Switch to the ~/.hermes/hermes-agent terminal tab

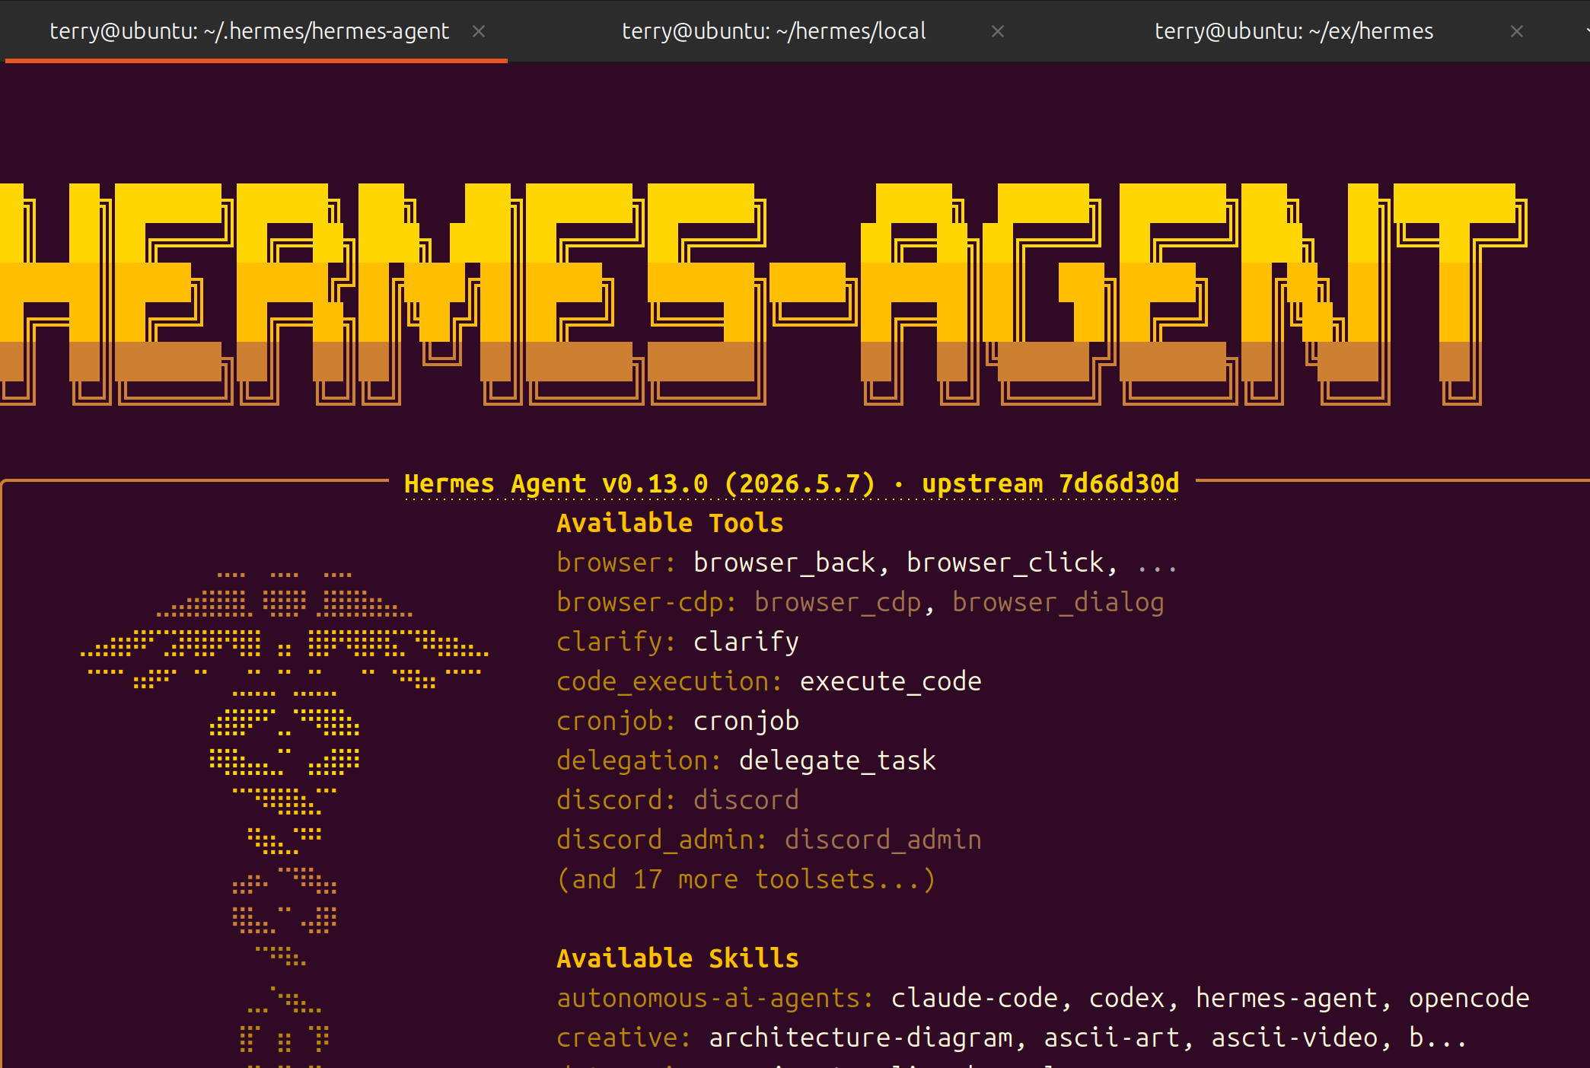tap(250, 31)
